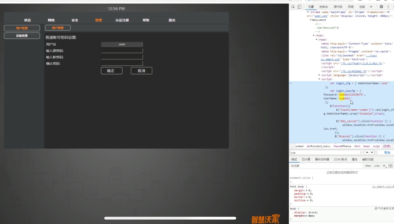Switch to the 元素 (Elements) tab
The height and width of the screenshot is (224, 394).
click(311, 7)
